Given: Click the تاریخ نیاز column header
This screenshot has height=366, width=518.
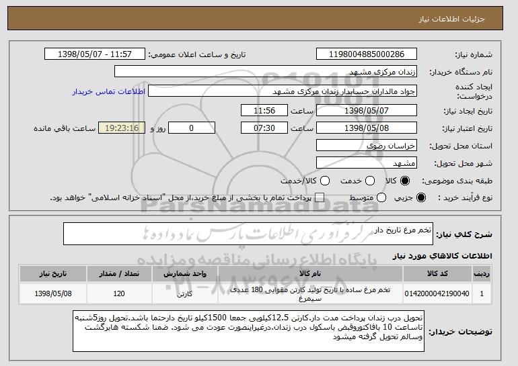Looking at the screenshot, I should click(53, 274).
